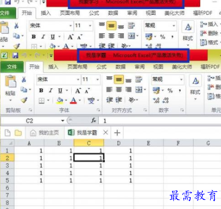Image resolution: width=221 pixels, height=209 pixels.
Task: Click Decrease Indent icon in front window
Action: tap(109, 100)
